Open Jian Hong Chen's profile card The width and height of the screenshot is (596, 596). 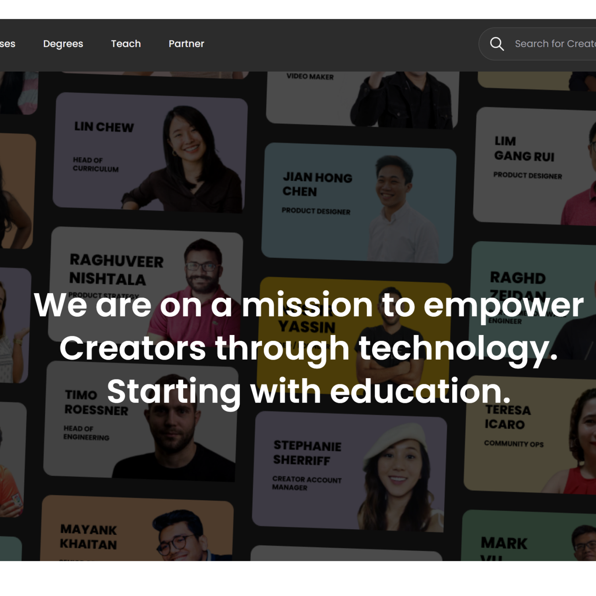click(x=359, y=203)
